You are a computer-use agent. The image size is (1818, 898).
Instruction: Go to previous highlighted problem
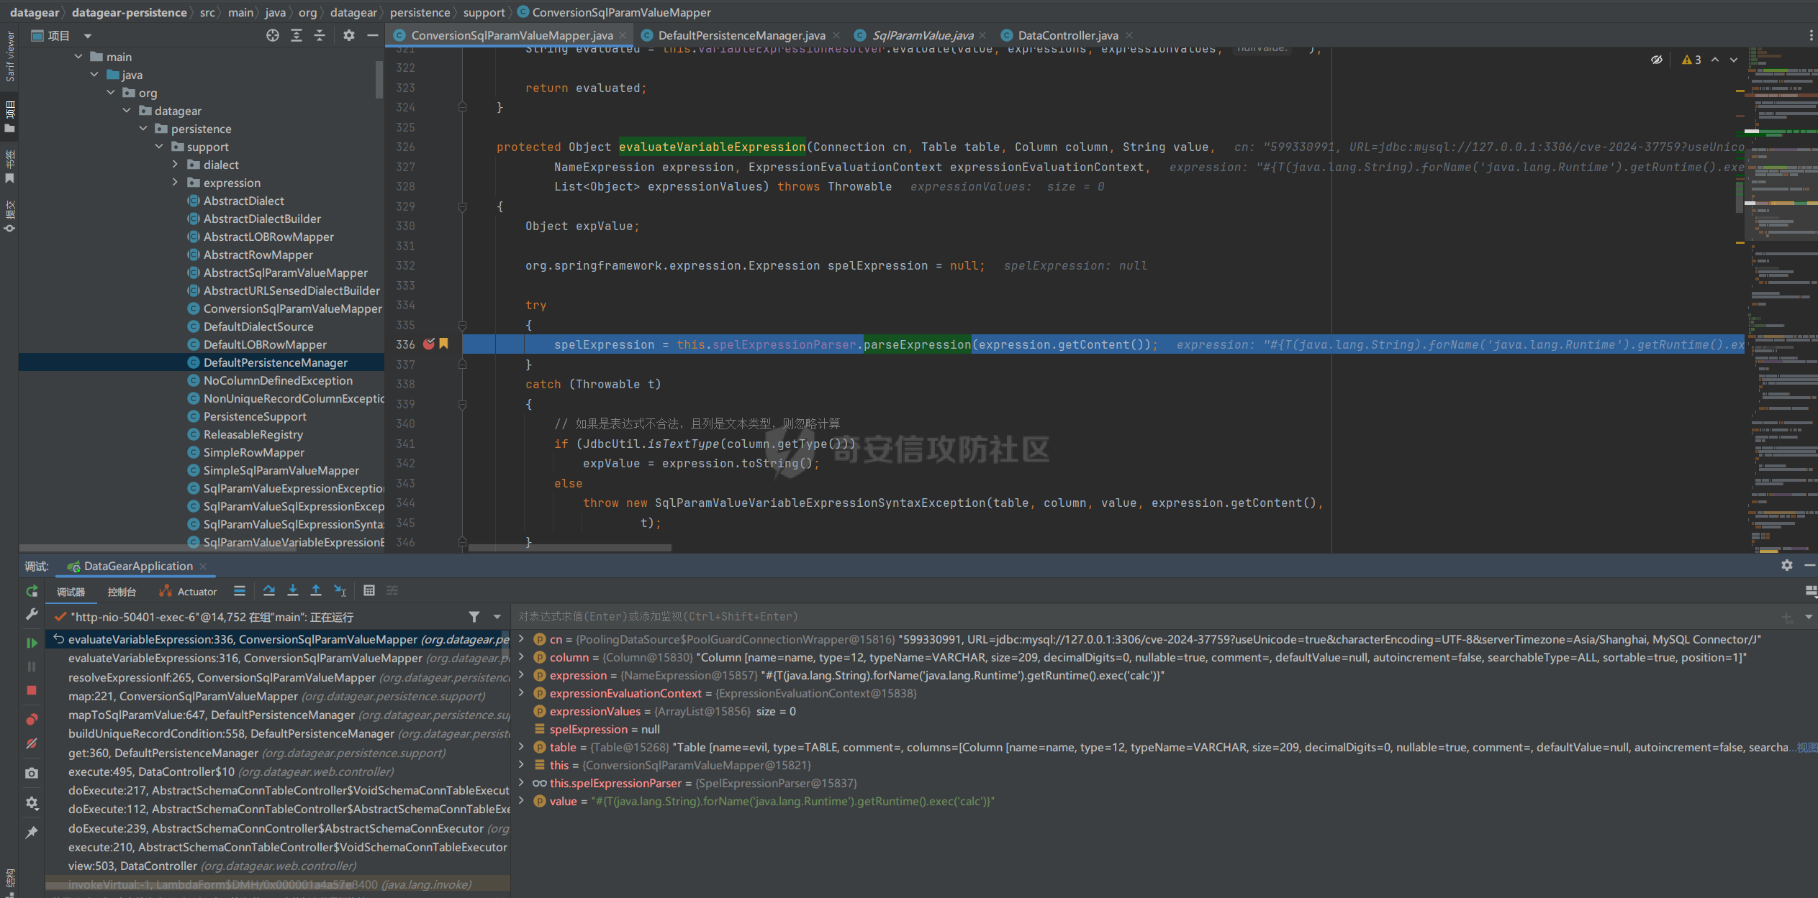click(1716, 60)
